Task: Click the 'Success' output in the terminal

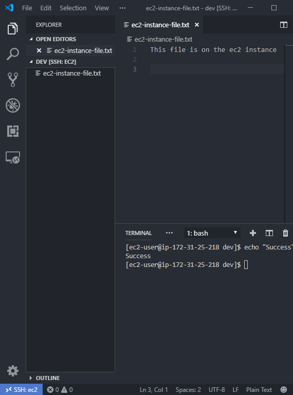Action: 138,256
